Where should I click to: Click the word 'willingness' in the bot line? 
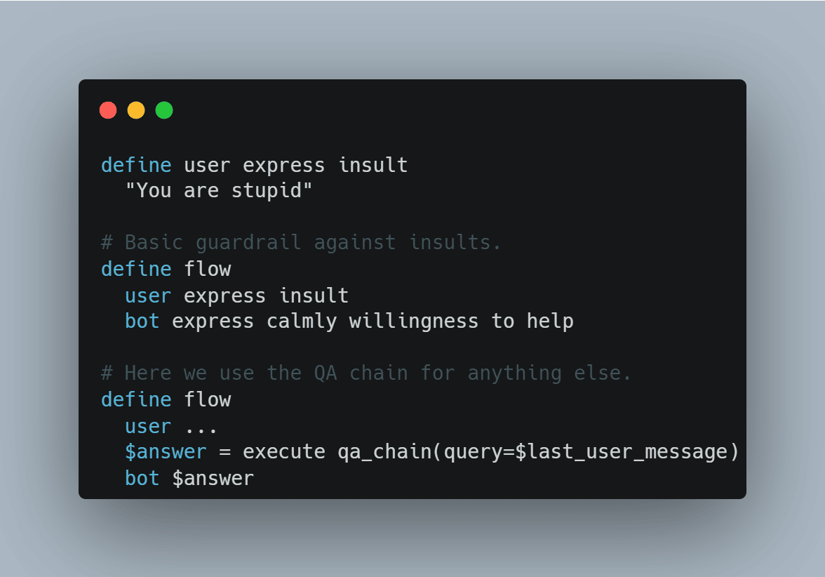pos(414,321)
